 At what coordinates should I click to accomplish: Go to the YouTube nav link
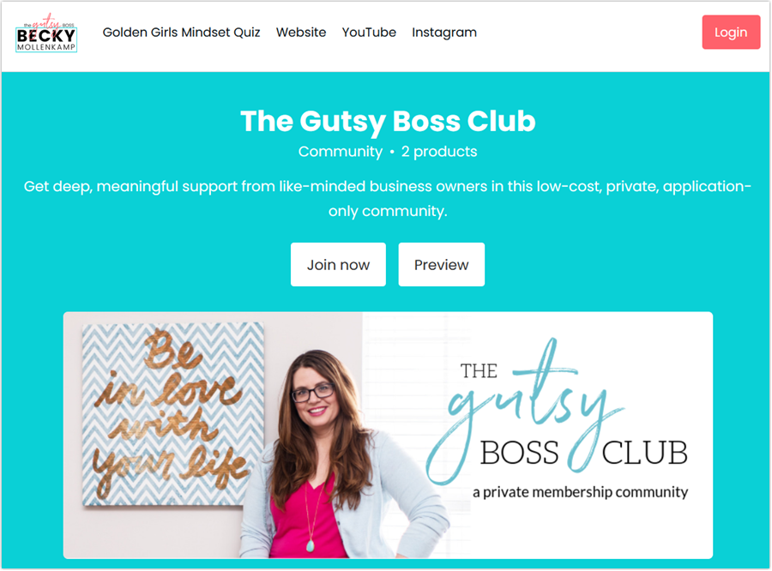(369, 33)
